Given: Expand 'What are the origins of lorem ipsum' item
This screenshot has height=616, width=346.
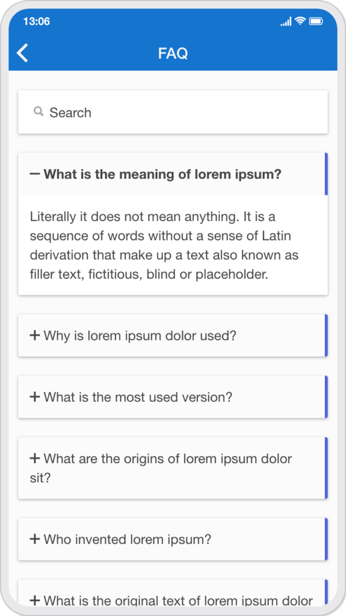Looking at the screenshot, I should coord(173,468).
